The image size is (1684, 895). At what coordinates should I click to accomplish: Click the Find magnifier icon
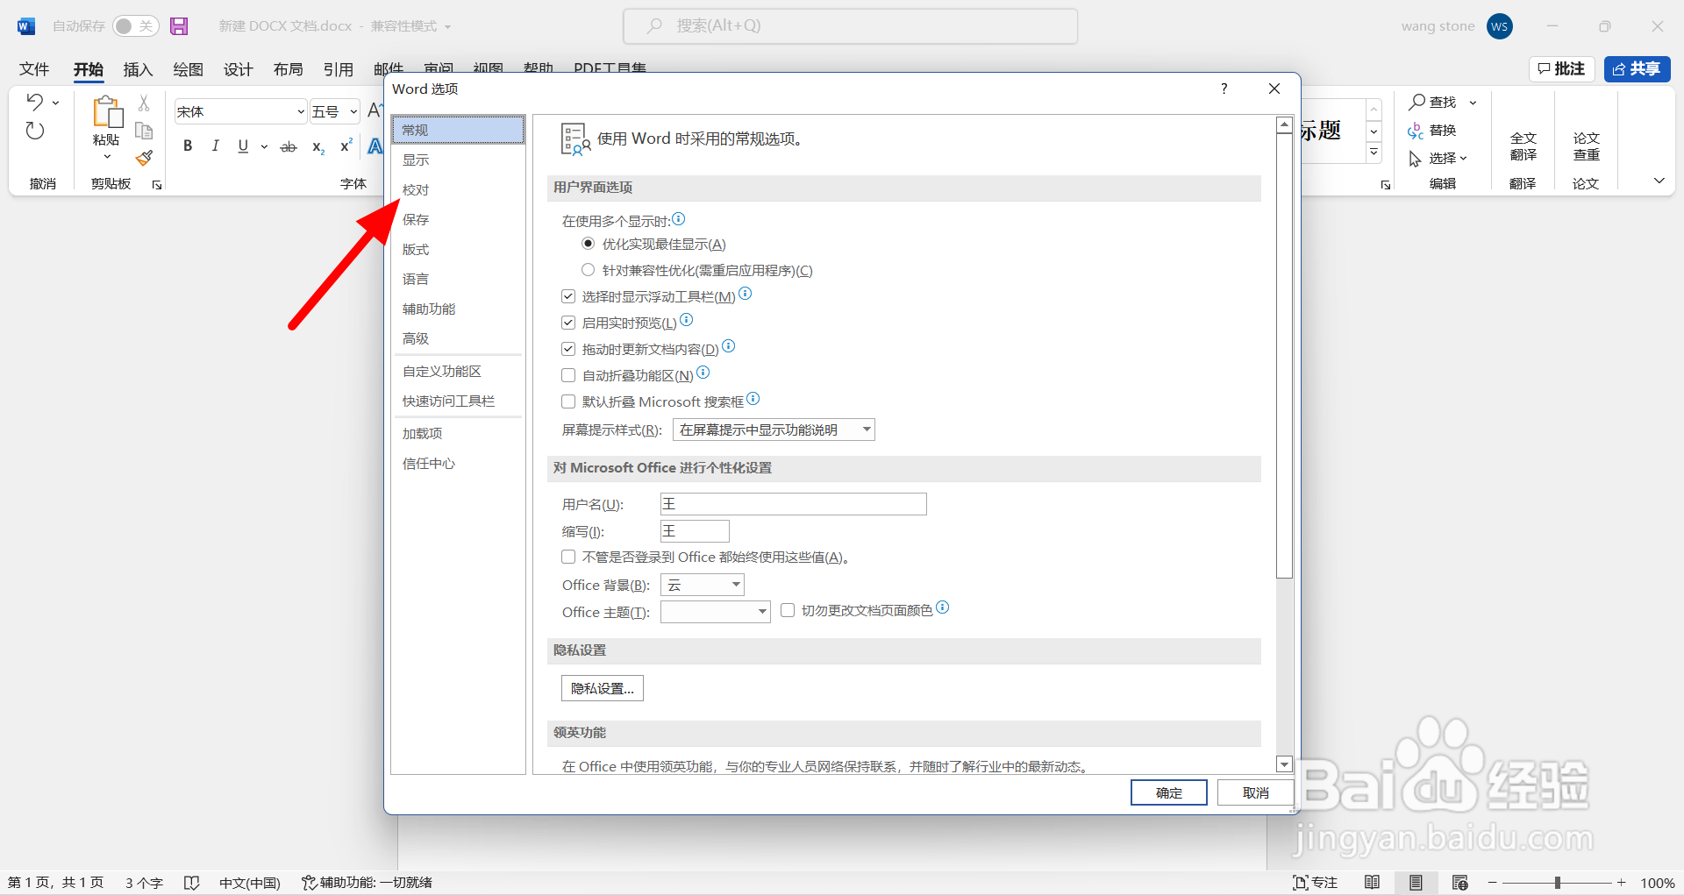coord(1416,102)
